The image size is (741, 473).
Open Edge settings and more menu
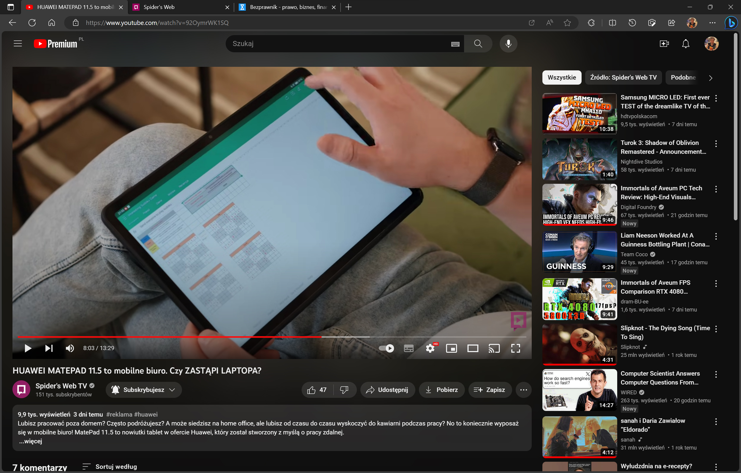712,23
